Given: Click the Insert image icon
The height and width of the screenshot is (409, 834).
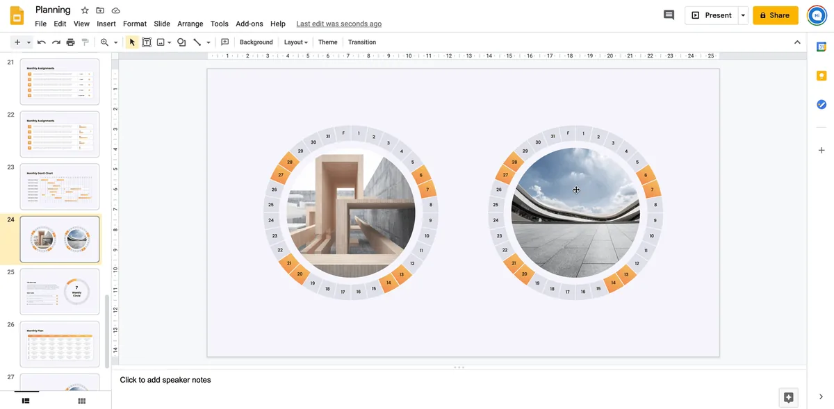Looking at the screenshot, I should (161, 42).
